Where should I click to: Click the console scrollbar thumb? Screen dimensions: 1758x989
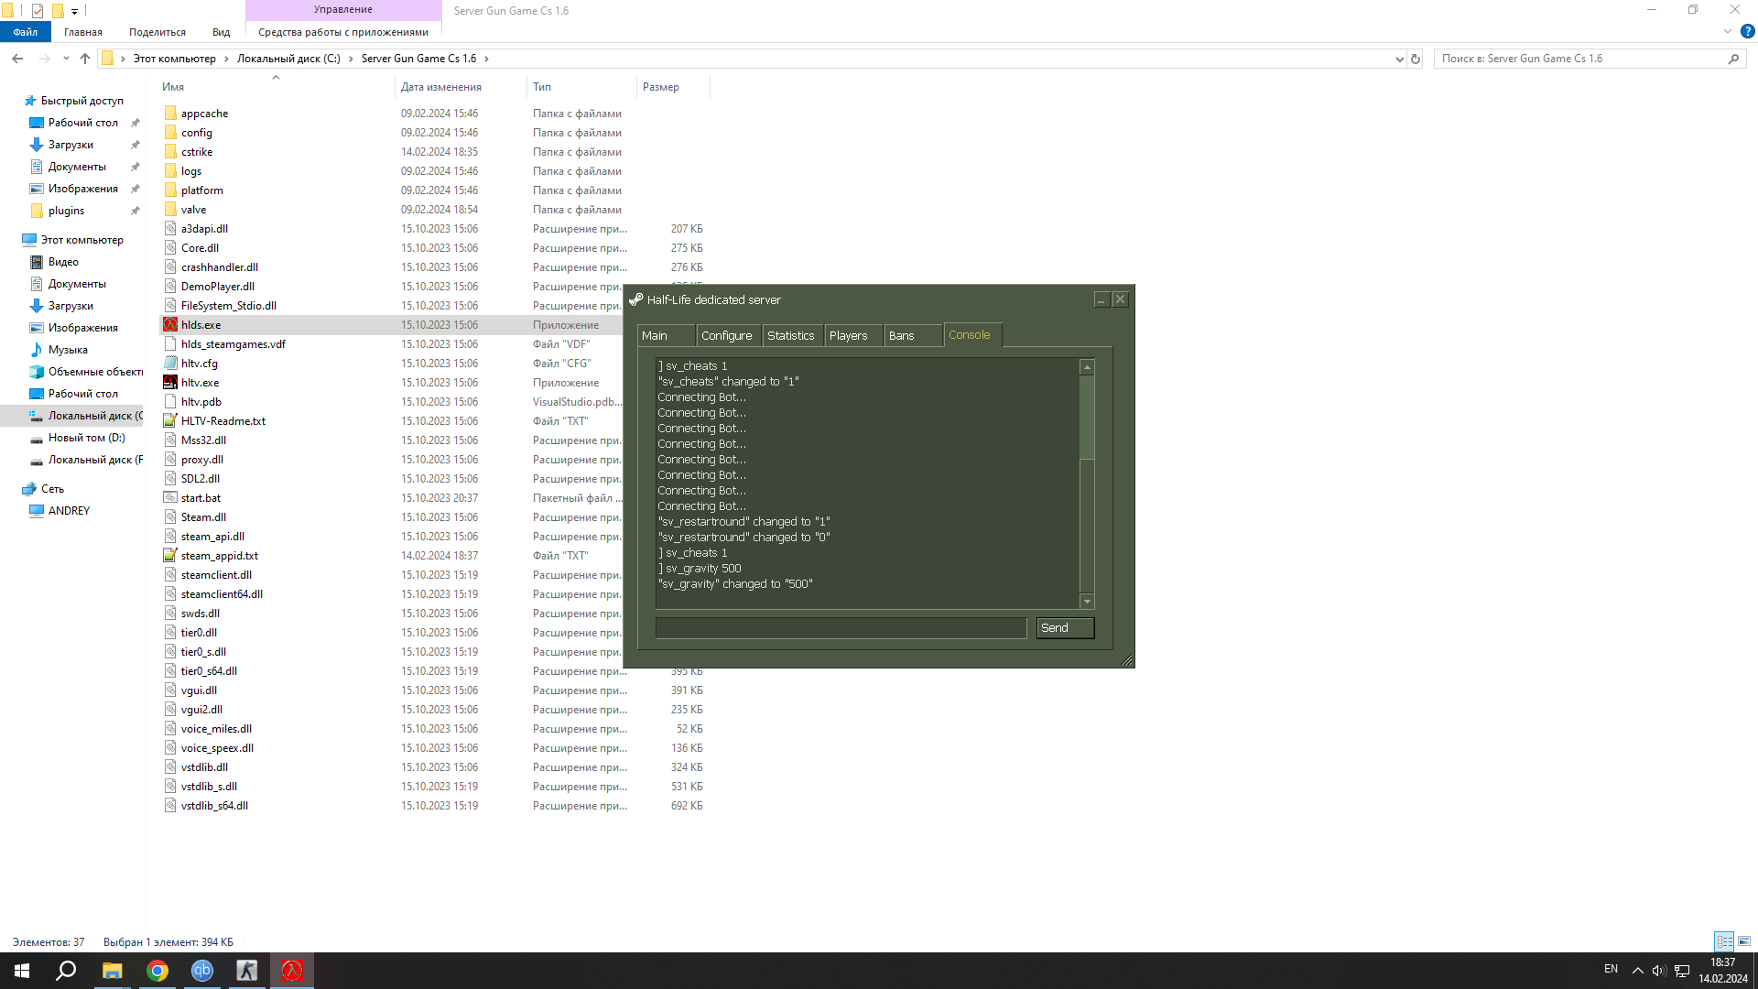point(1087,417)
